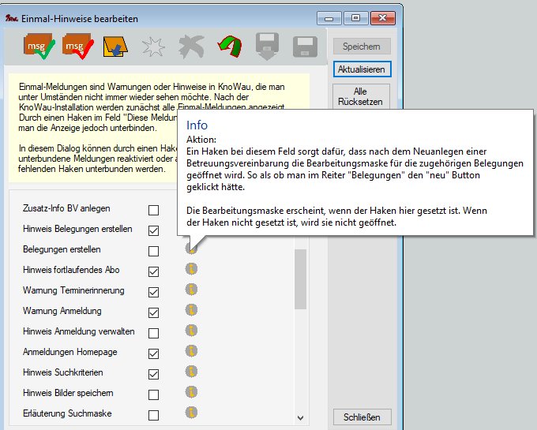Open info icon beside Anmeldungen Homepage
Viewport: 537px width, 430px height.
tap(190, 352)
